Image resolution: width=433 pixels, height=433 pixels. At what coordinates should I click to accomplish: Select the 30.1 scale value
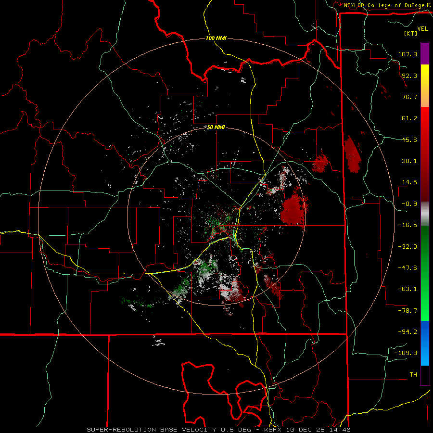point(409,161)
